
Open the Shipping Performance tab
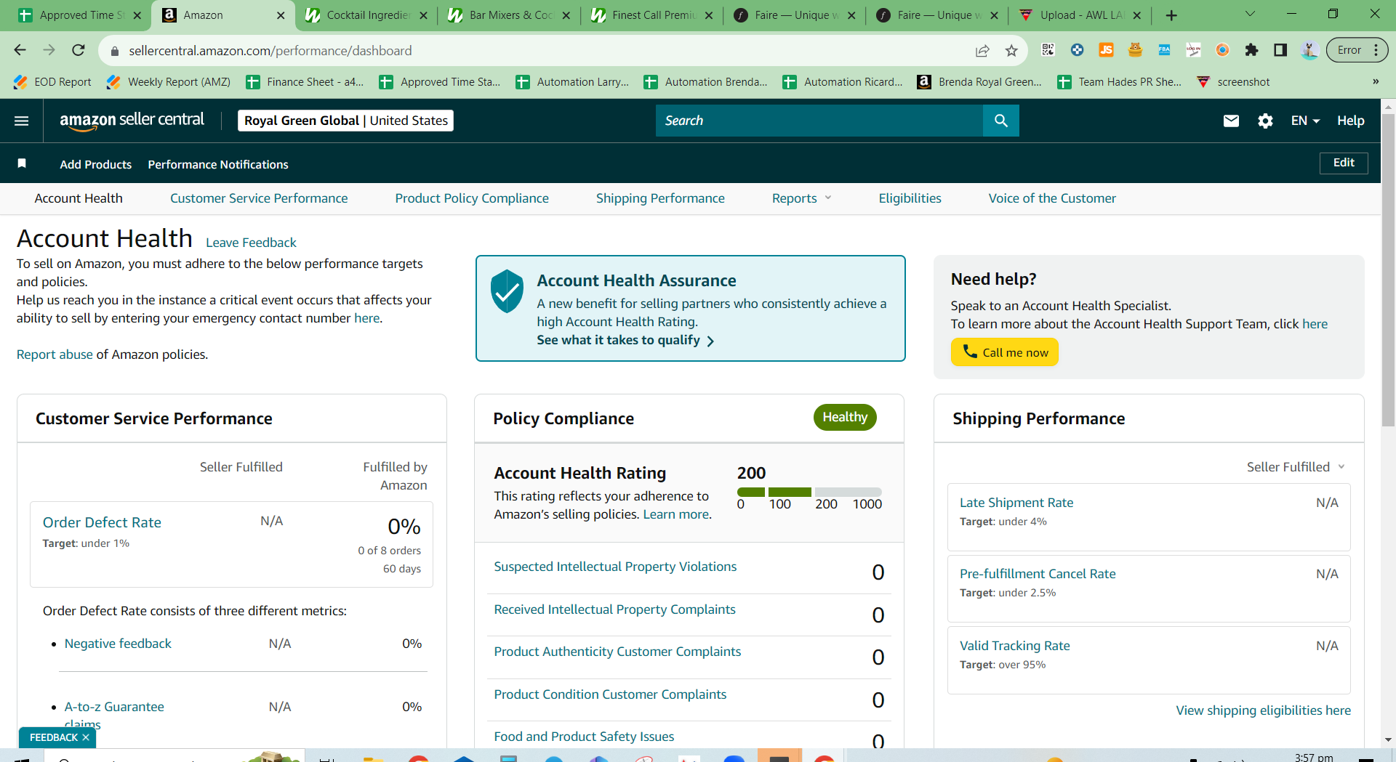pyautogui.click(x=660, y=198)
